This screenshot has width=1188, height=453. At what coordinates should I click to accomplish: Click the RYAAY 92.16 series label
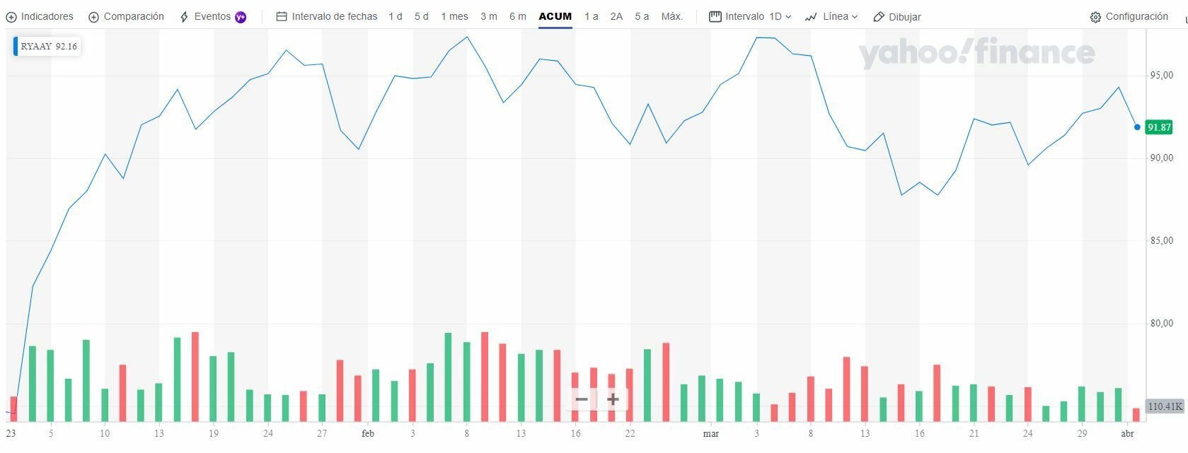[48, 47]
